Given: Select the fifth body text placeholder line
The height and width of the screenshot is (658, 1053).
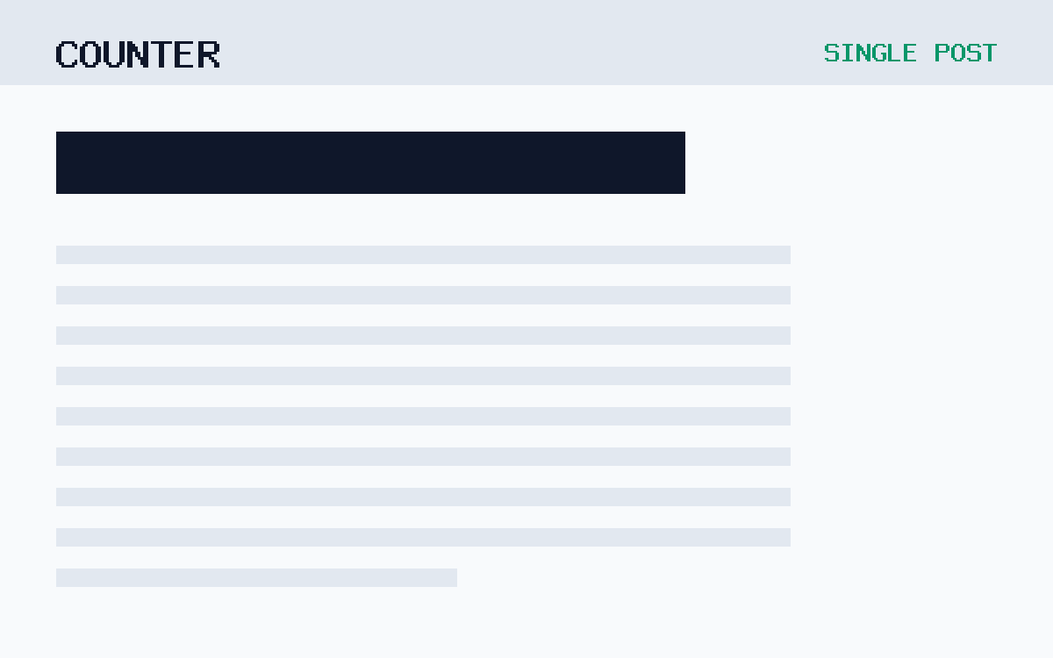Looking at the screenshot, I should point(423,416).
